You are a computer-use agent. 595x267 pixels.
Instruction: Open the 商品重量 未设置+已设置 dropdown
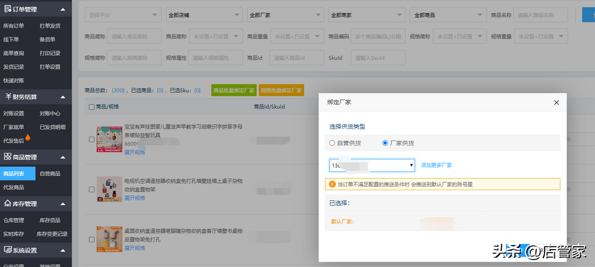click(x=297, y=37)
